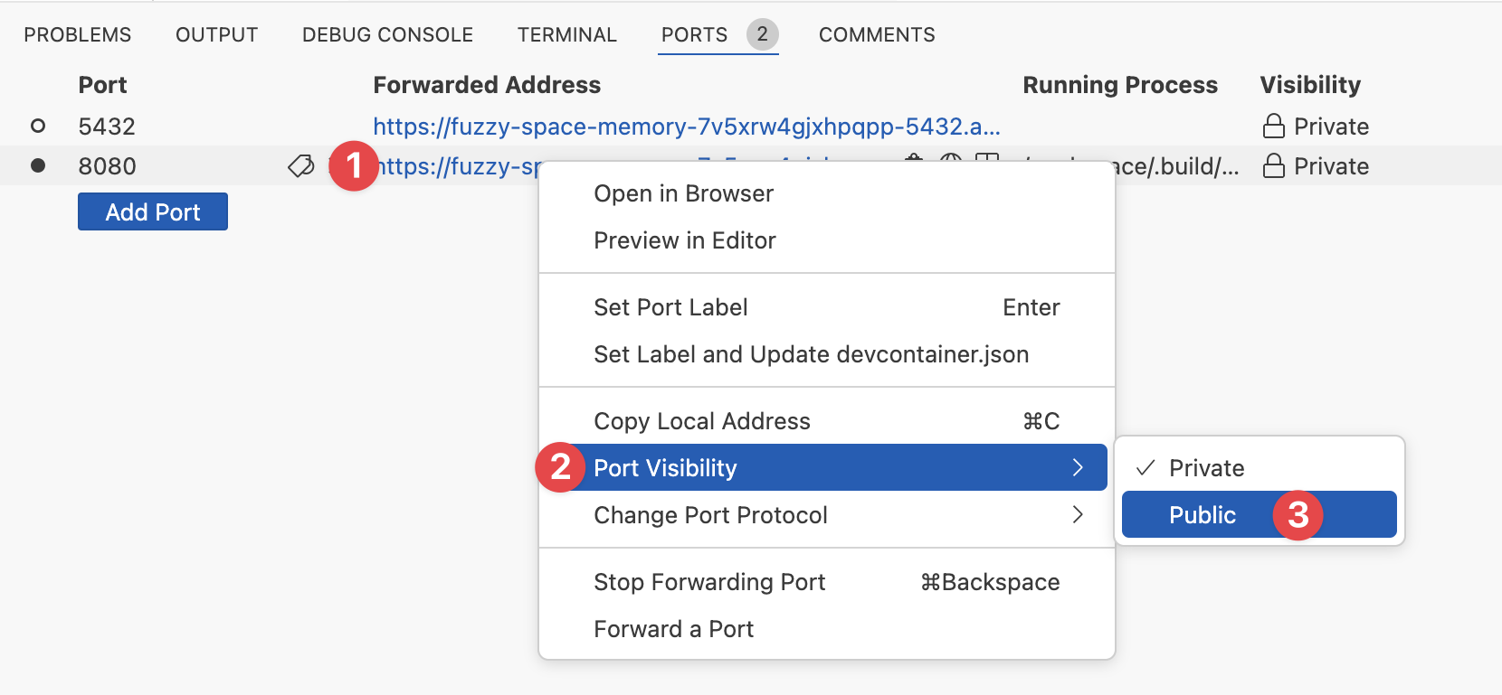Click the filled status dot for port 8080
The image size is (1502, 695).
(x=38, y=166)
